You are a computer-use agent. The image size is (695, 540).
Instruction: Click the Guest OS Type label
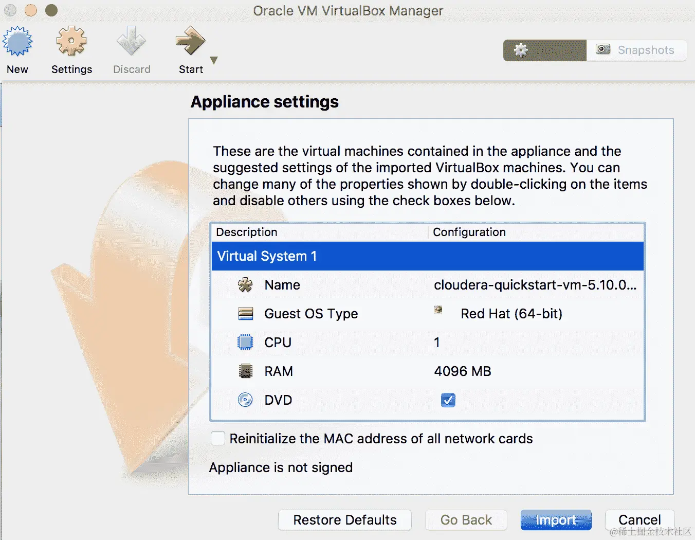[x=311, y=314]
